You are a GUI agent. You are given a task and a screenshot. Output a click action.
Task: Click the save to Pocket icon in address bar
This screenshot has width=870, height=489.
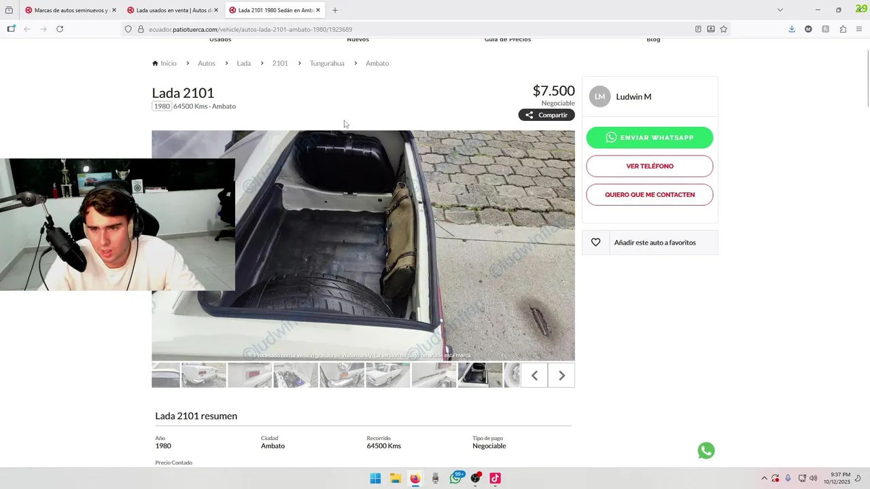pos(710,29)
